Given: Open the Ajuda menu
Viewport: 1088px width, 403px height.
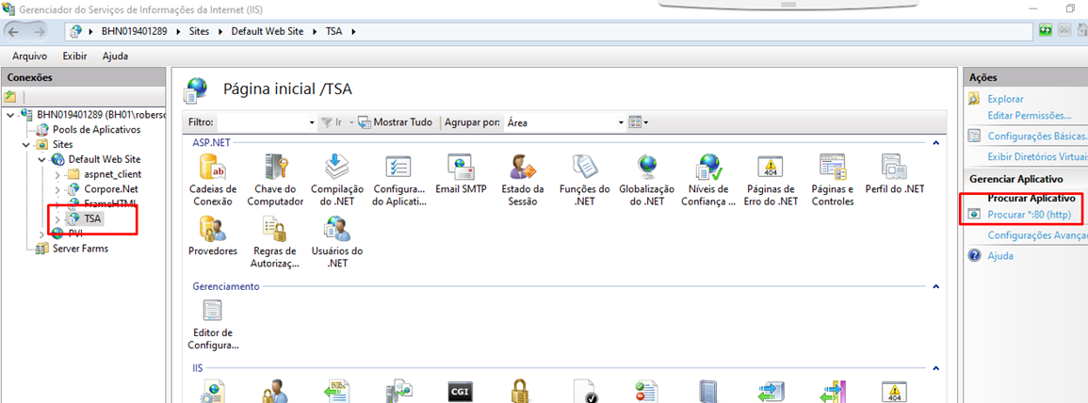Looking at the screenshot, I should (x=115, y=56).
